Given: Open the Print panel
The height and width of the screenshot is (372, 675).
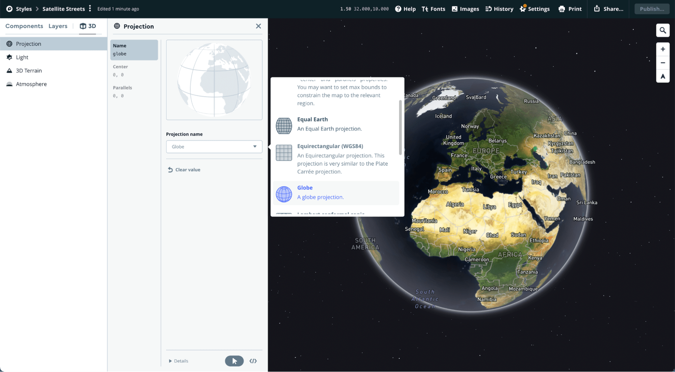Looking at the screenshot, I should 570,9.
